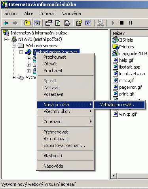Choose Virtuální adresář... from submenu
This screenshot has width=148, height=189.
click(x=119, y=105)
